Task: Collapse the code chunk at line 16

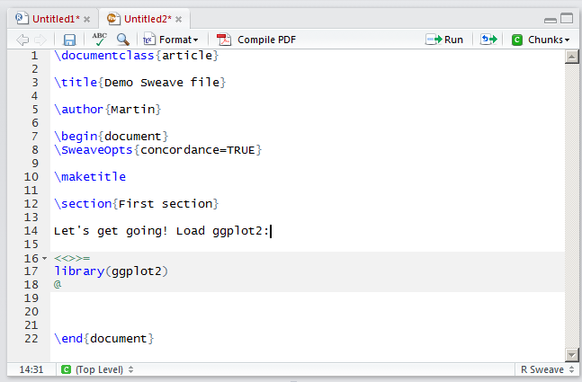Action: 44,259
